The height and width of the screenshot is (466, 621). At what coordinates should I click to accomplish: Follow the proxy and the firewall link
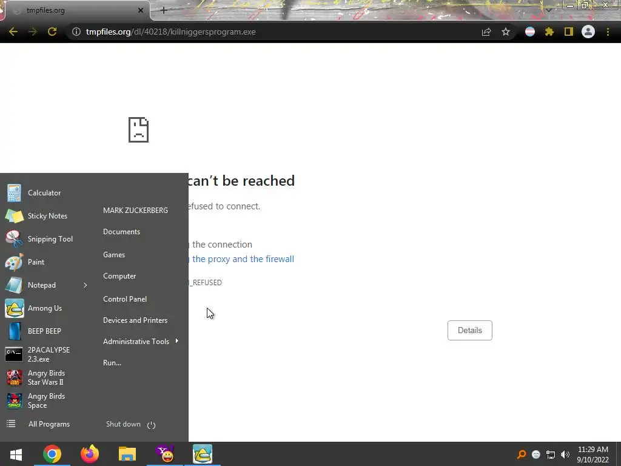243,258
